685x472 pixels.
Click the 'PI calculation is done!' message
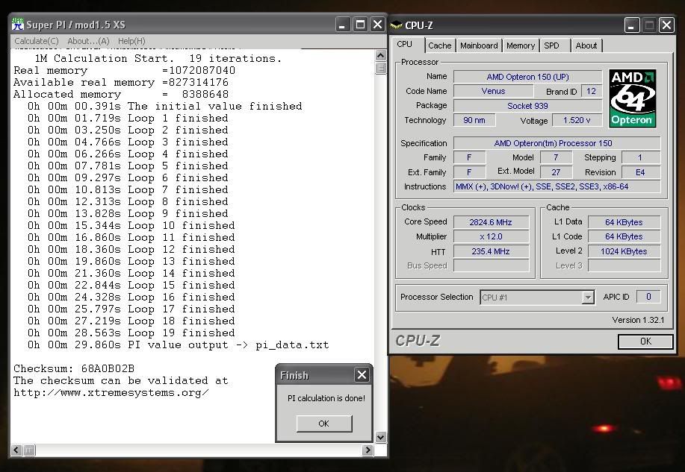tap(326, 398)
